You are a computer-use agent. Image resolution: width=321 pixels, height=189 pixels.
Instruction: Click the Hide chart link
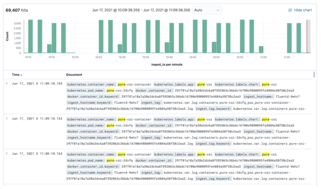303,10
